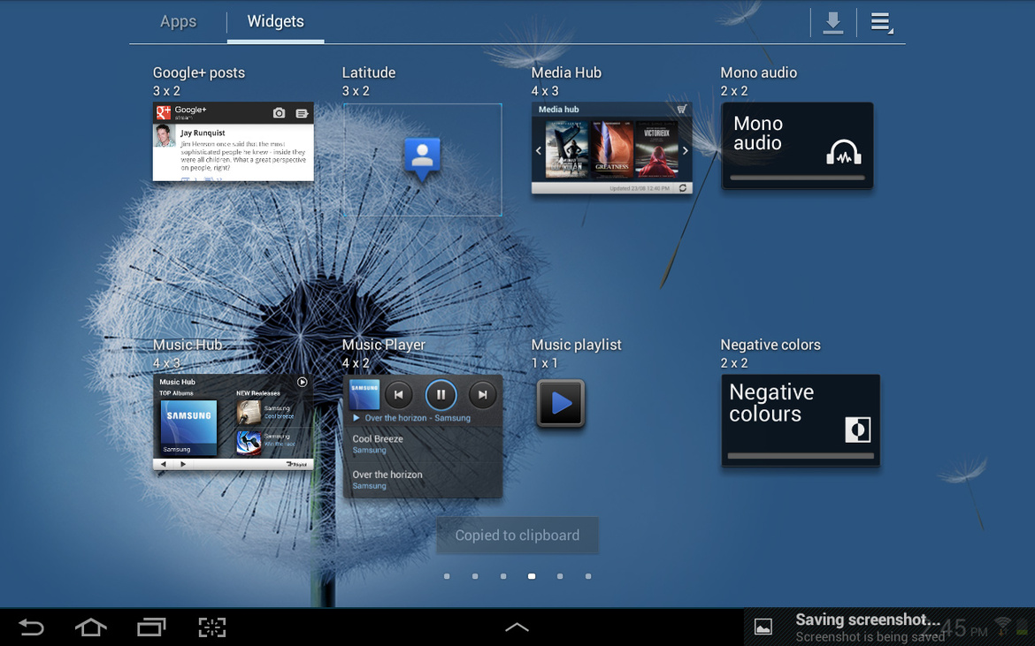Tap the camera icon in Google+ widget
The image size is (1035, 646).
point(279,113)
